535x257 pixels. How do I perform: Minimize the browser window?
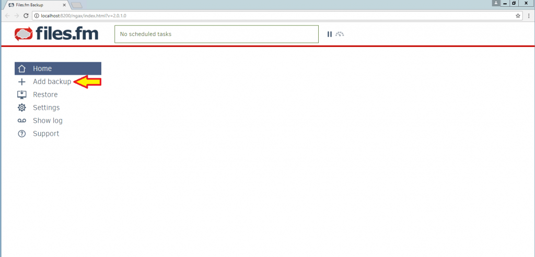[505, 3]
